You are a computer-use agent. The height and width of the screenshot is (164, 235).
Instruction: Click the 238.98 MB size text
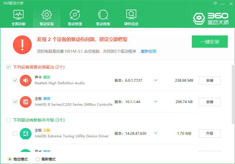184,81
